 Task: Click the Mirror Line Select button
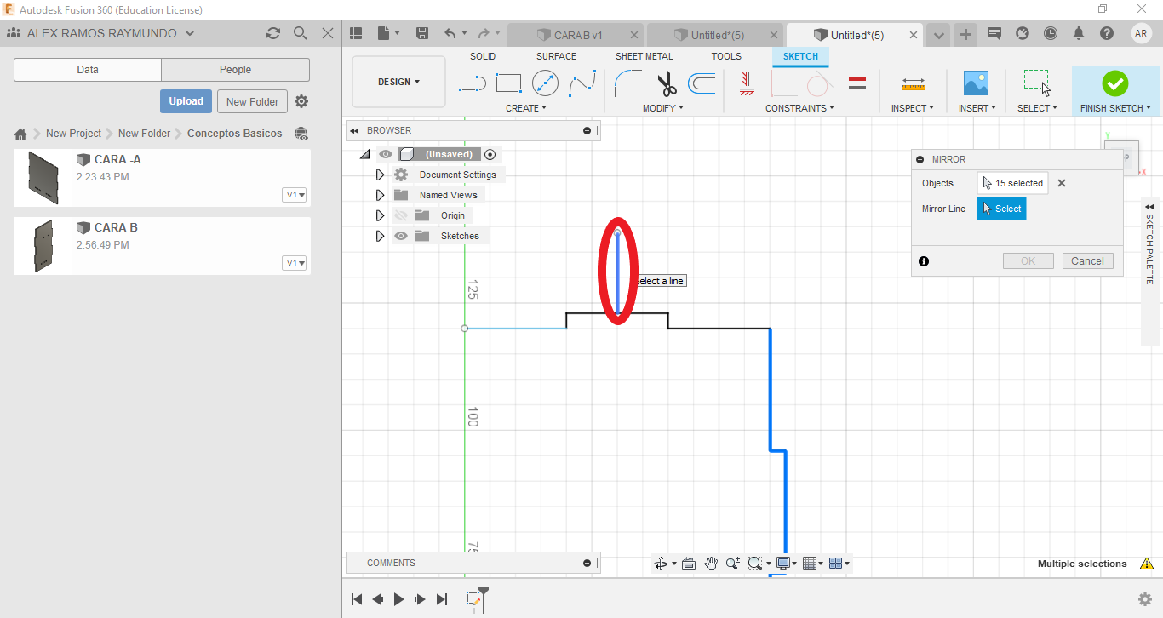1001,209
